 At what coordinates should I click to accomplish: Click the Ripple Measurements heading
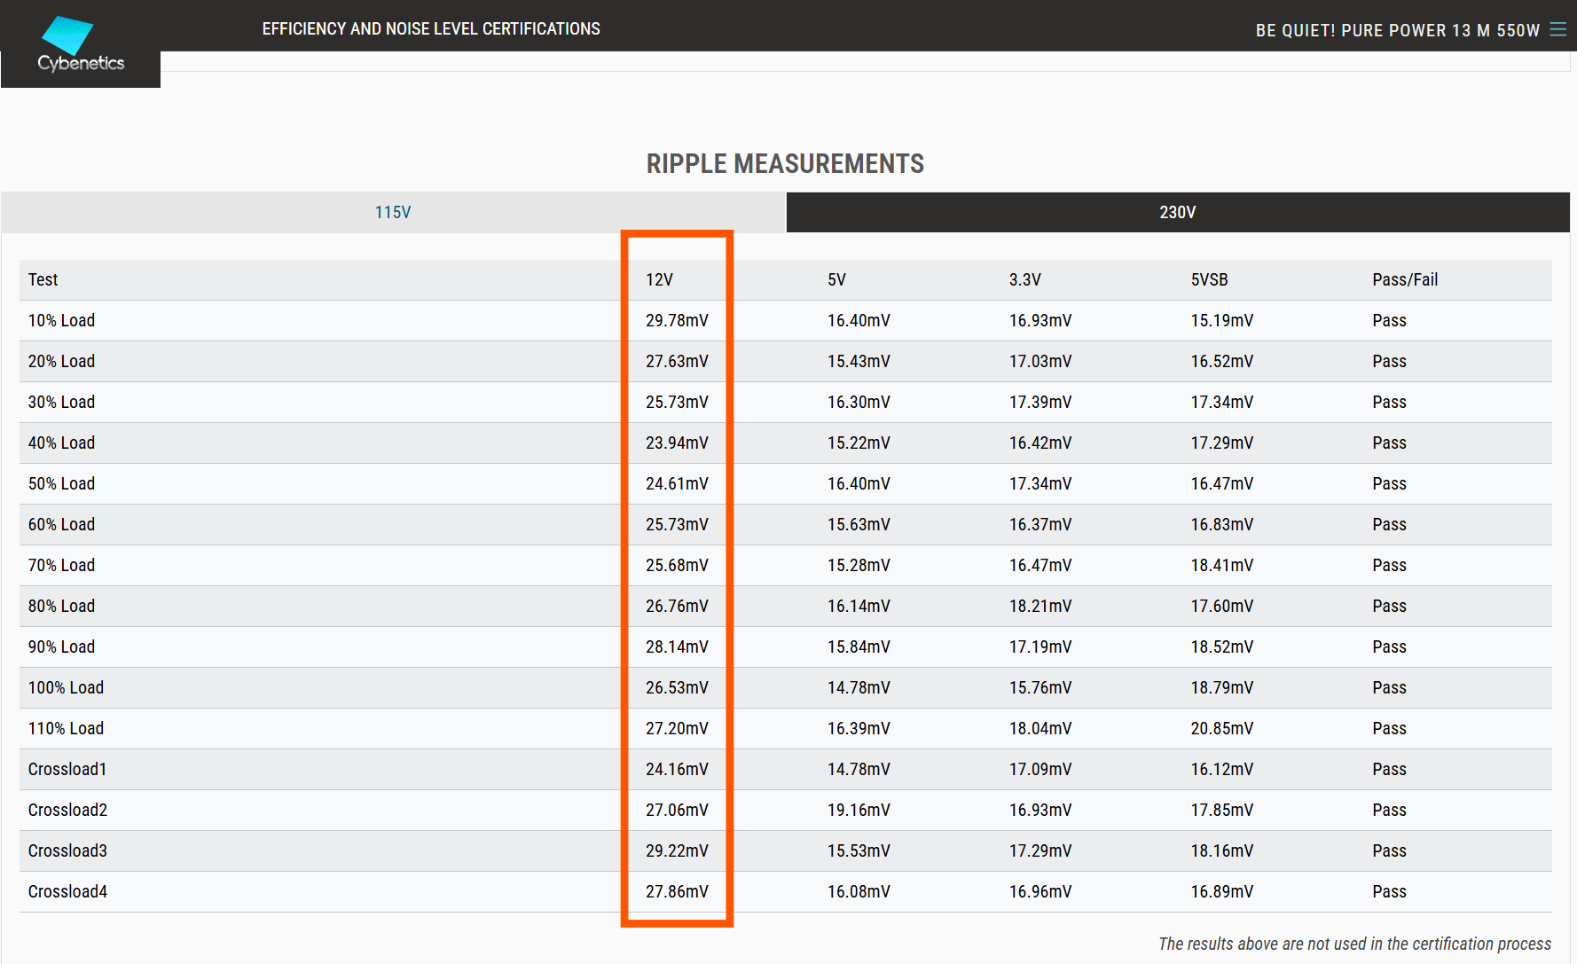(x=785, y=163)
